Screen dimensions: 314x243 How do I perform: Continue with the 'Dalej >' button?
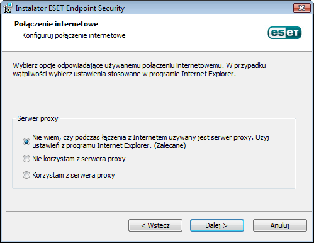coord(217,225)
